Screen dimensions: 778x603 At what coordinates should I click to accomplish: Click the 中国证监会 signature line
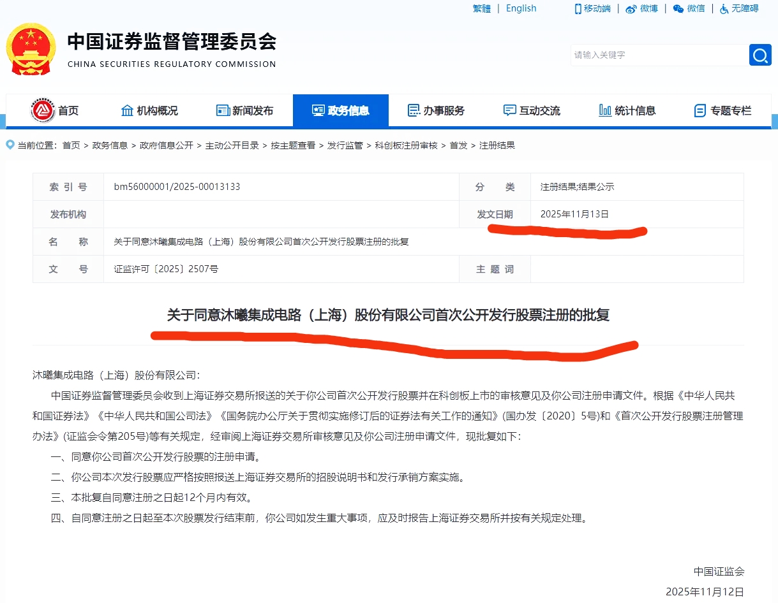point(719,571)
